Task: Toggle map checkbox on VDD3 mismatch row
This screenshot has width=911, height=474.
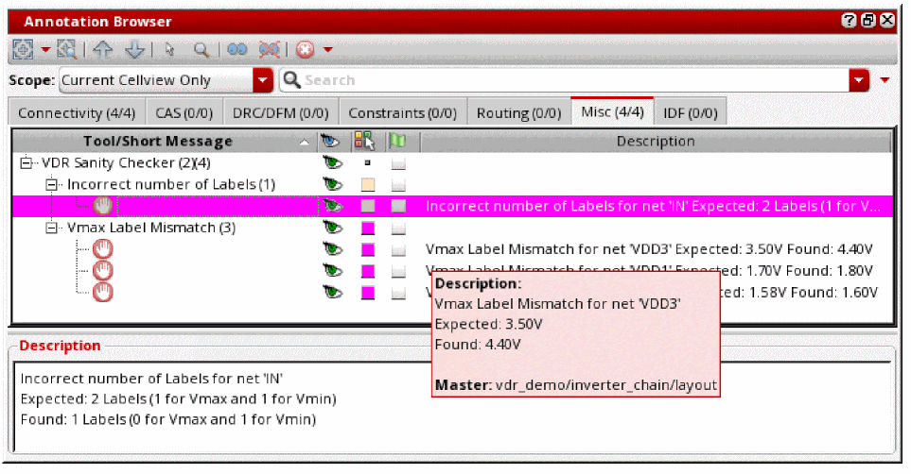Action: [x=398, y=250]
